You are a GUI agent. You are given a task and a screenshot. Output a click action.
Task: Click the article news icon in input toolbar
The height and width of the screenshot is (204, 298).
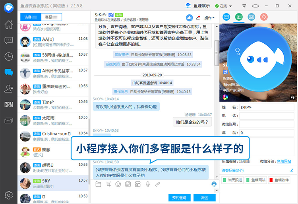(128, 184)
